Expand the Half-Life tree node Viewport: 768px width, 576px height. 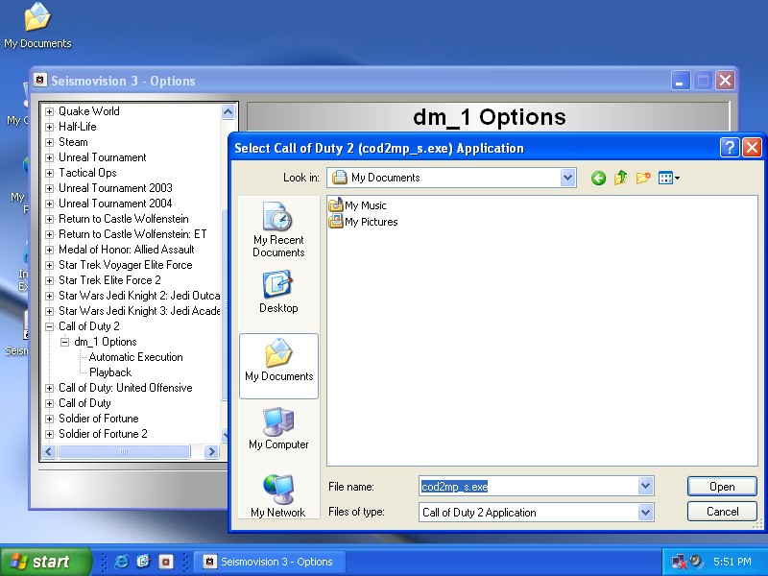pos(50,127)
